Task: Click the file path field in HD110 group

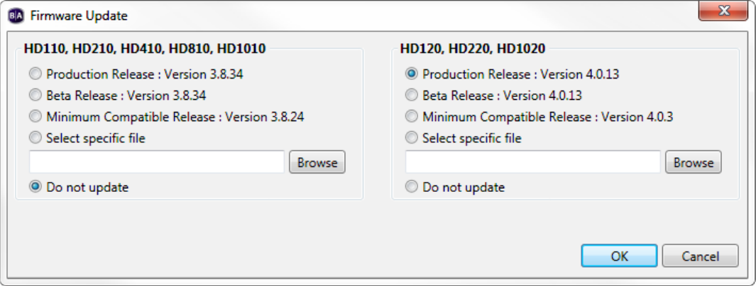Action: click(x=157, y=162)
